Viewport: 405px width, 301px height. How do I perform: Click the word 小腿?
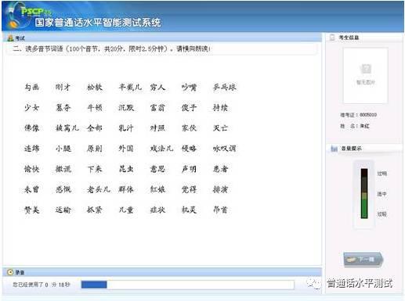coord(63,149)
